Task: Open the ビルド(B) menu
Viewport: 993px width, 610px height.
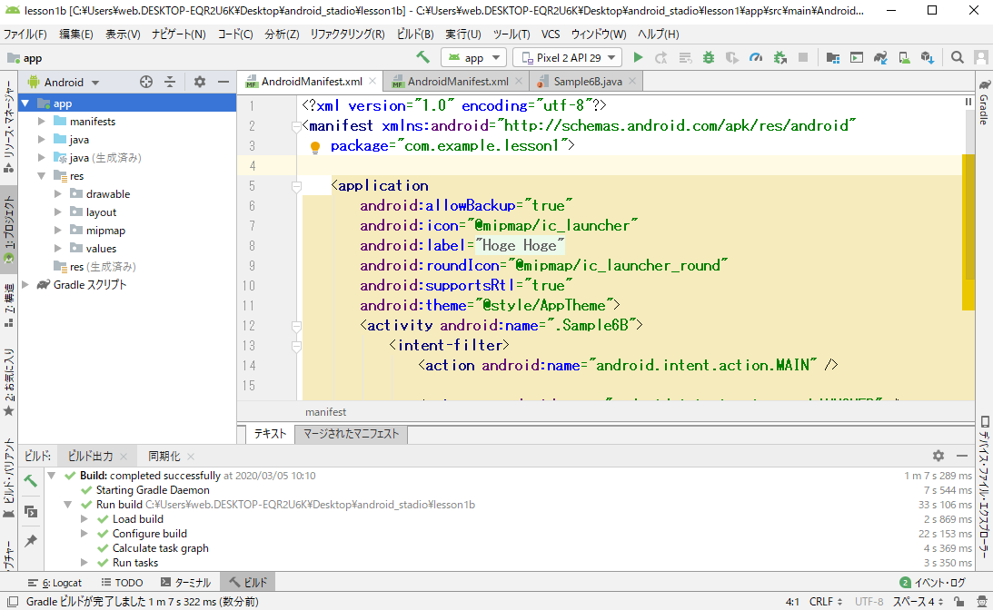Action: (414, 34)
